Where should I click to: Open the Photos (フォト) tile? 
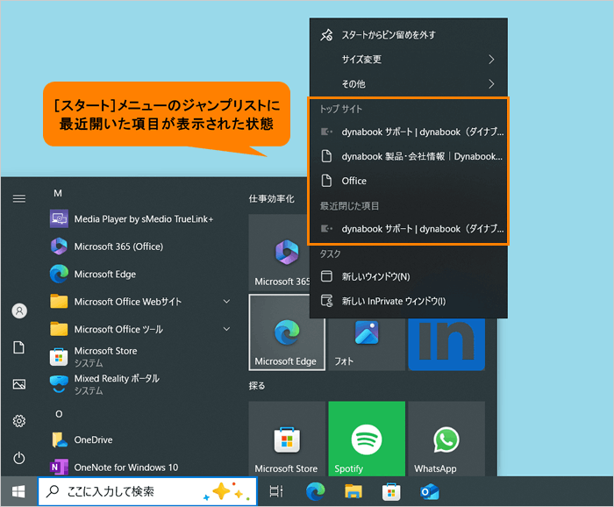(367, 344)
